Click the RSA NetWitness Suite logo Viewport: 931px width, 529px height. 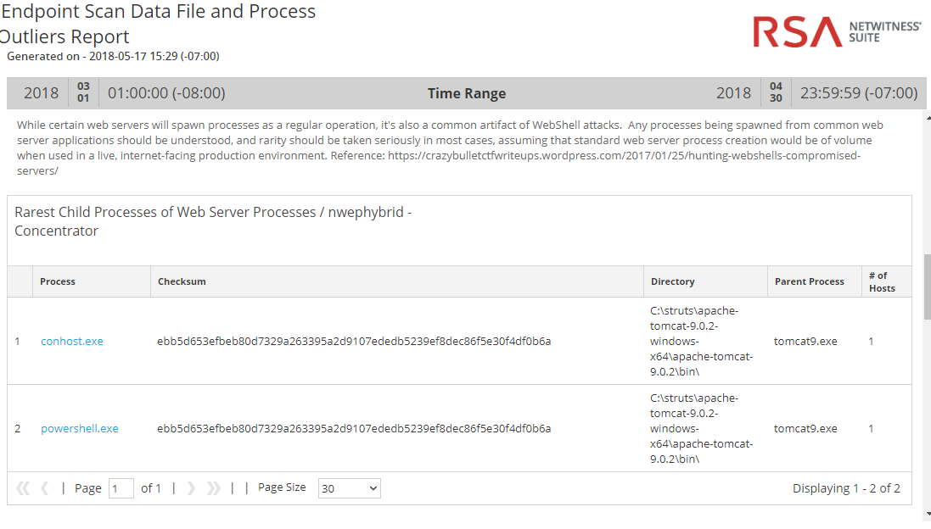coord(836,32)
